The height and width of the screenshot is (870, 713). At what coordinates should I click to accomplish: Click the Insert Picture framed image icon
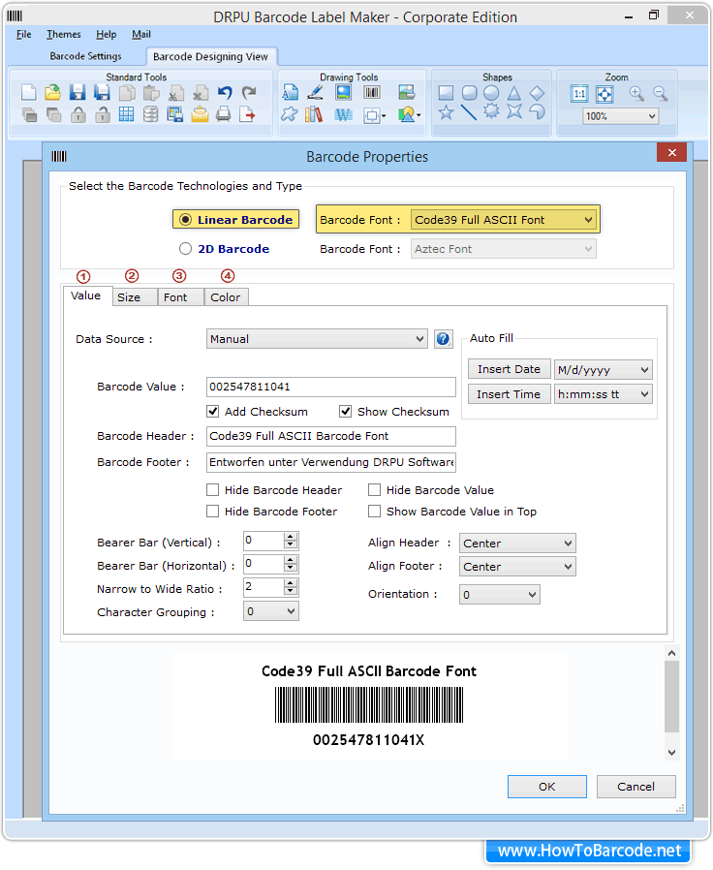[344, 92]
